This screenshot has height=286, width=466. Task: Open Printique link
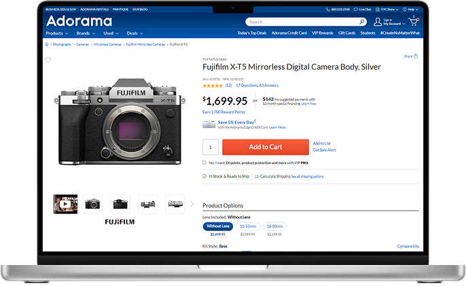coord(121,9)
